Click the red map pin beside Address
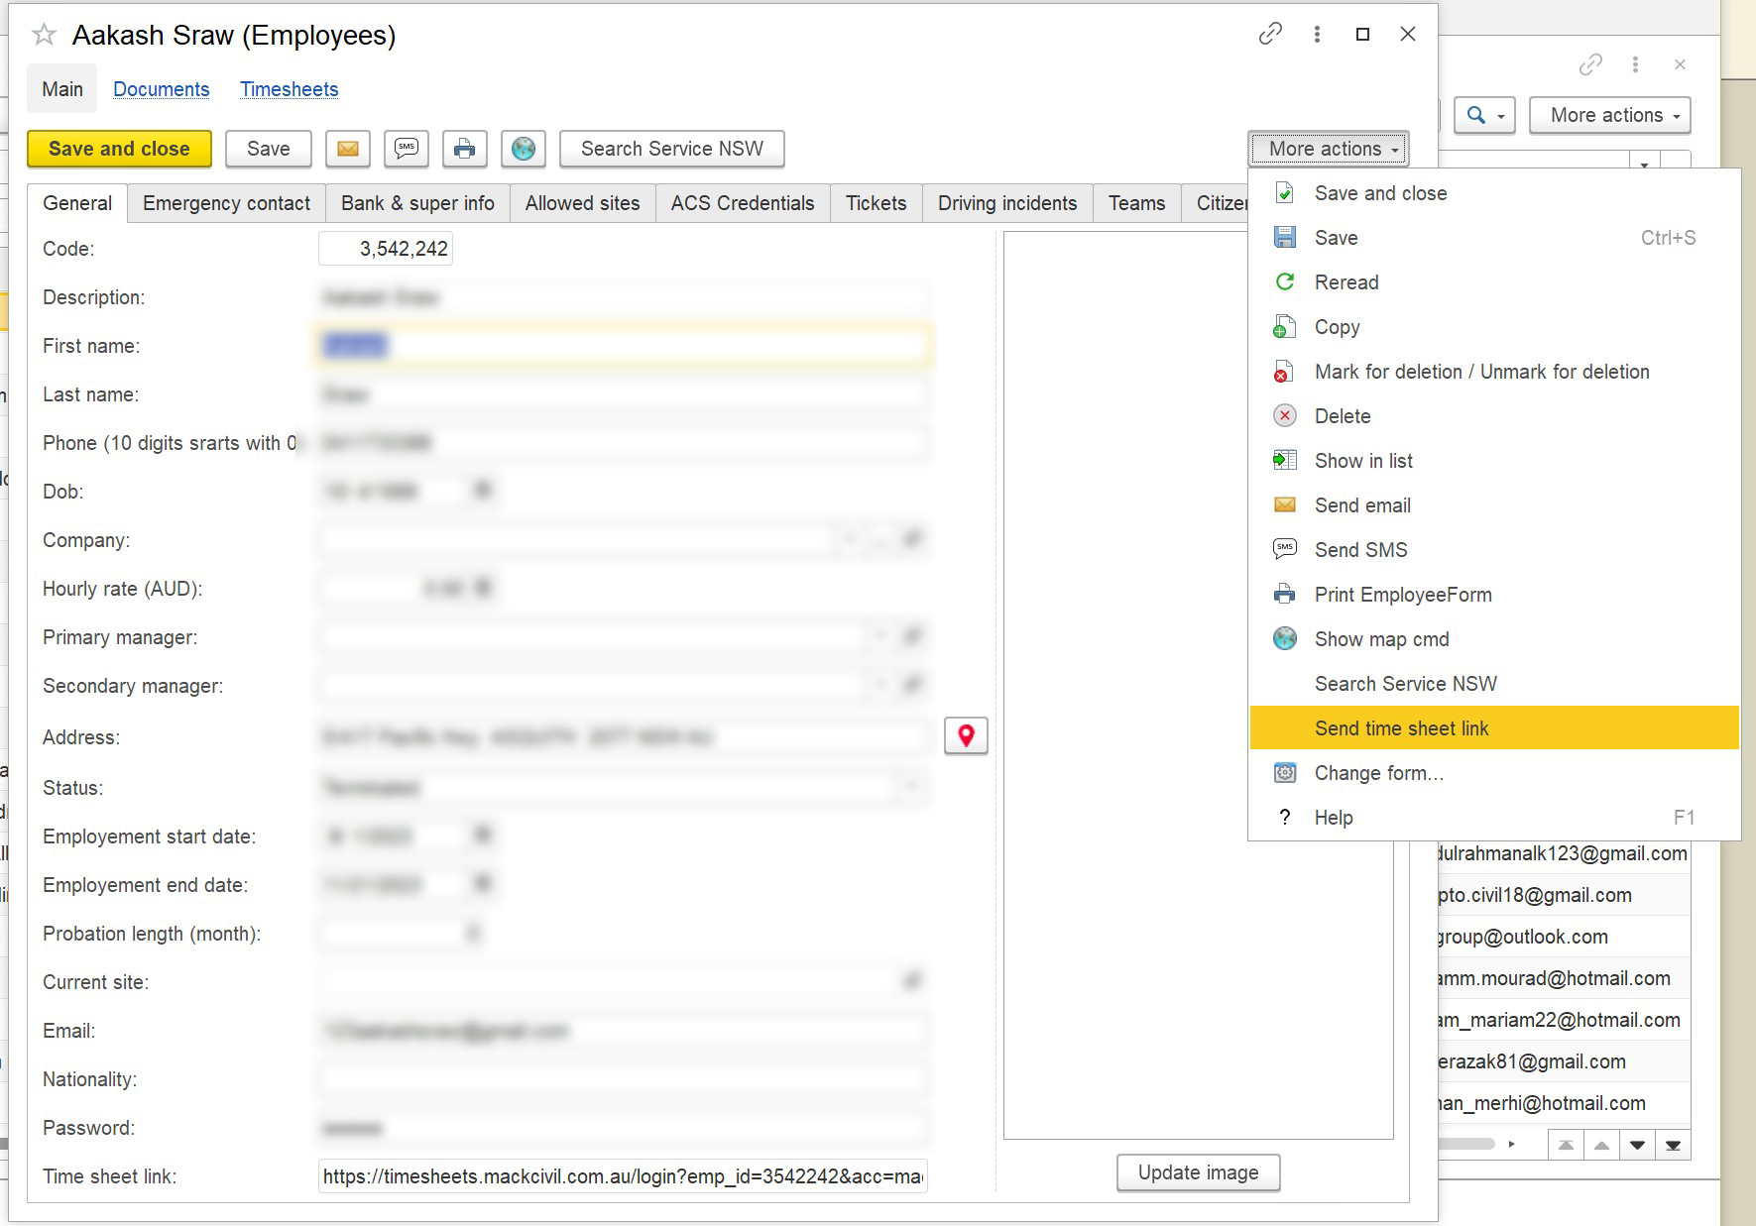Screen dimensions: 1756x1226 [965, 736]
